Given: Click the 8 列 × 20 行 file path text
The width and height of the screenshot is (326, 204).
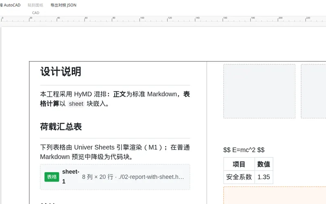Looking at the screenshot, I should [x=133, y=177].
